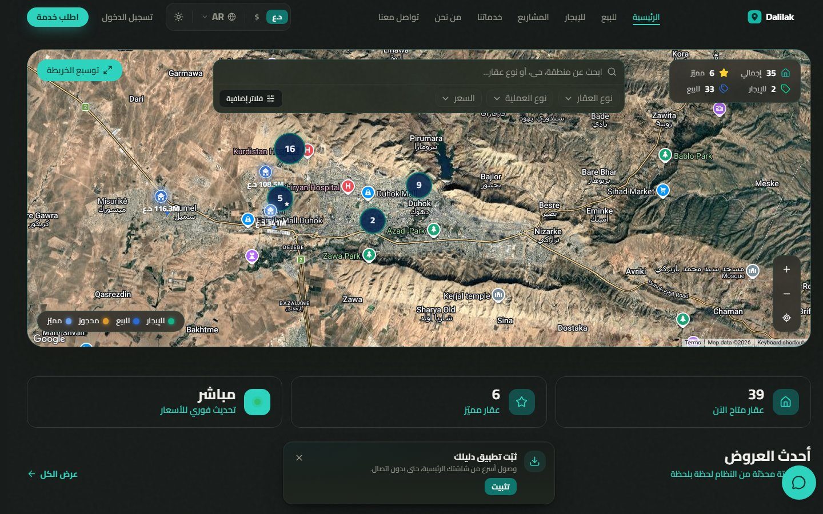This screenshot has height=514, width=823.
Task: Open the map cluster marker showing 2
Action: click(373, 220)
